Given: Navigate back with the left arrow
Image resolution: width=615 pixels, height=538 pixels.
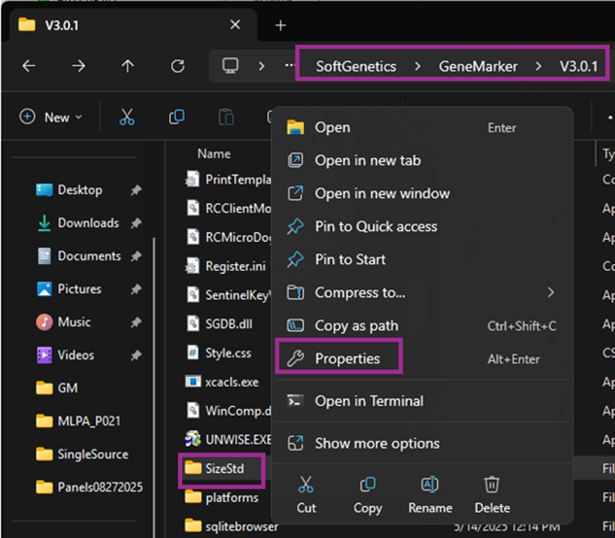Looking at the screenshot, I should (x=29, y=66).
